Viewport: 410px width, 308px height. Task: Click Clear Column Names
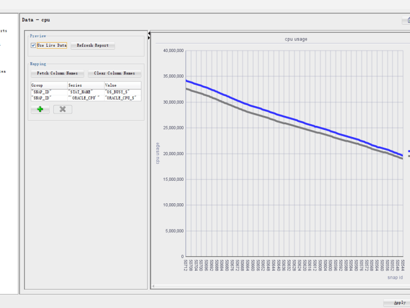pos(114,73)
